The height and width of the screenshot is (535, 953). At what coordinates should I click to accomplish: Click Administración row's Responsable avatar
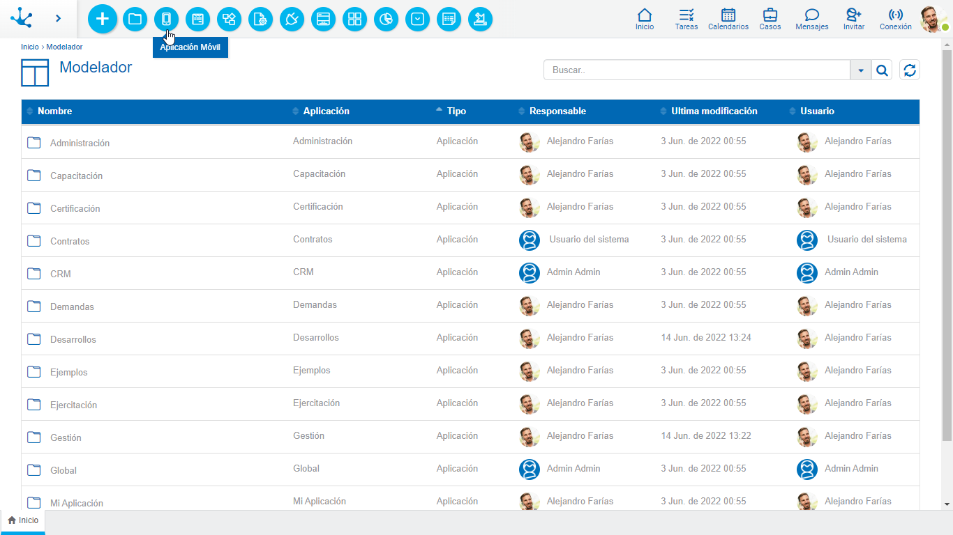pyautogui.click(x=530, y=142)
